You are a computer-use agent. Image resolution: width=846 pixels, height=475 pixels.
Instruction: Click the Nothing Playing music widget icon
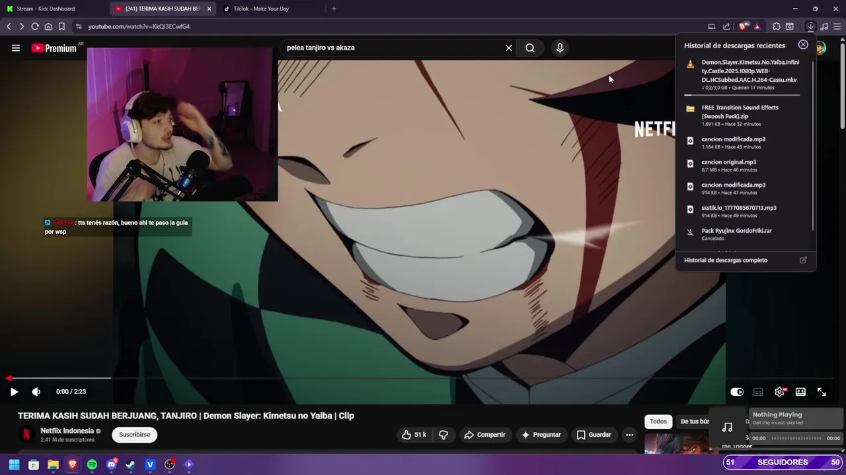[727, 427]
